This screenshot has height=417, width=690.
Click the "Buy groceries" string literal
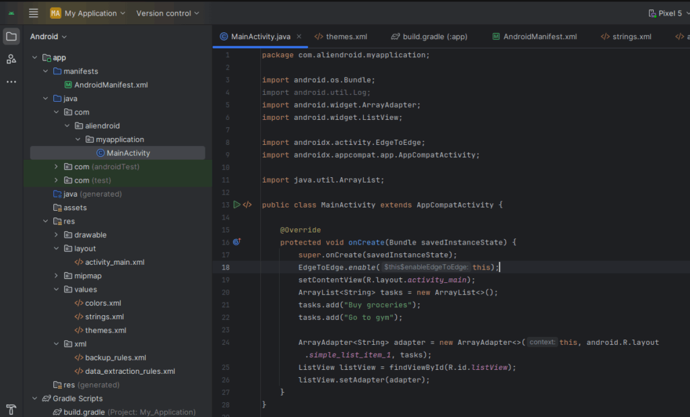coord(378,304)
